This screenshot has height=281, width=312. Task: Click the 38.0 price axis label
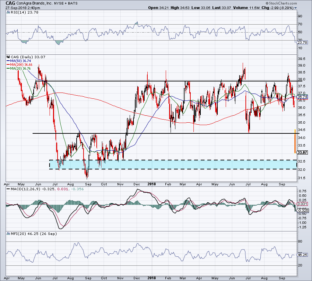tap(302, 79)
